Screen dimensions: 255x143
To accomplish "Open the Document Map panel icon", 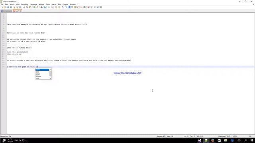I will coord(75,7).
